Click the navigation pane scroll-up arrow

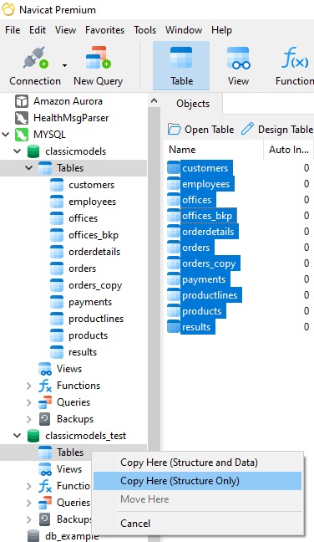(154, 101)
